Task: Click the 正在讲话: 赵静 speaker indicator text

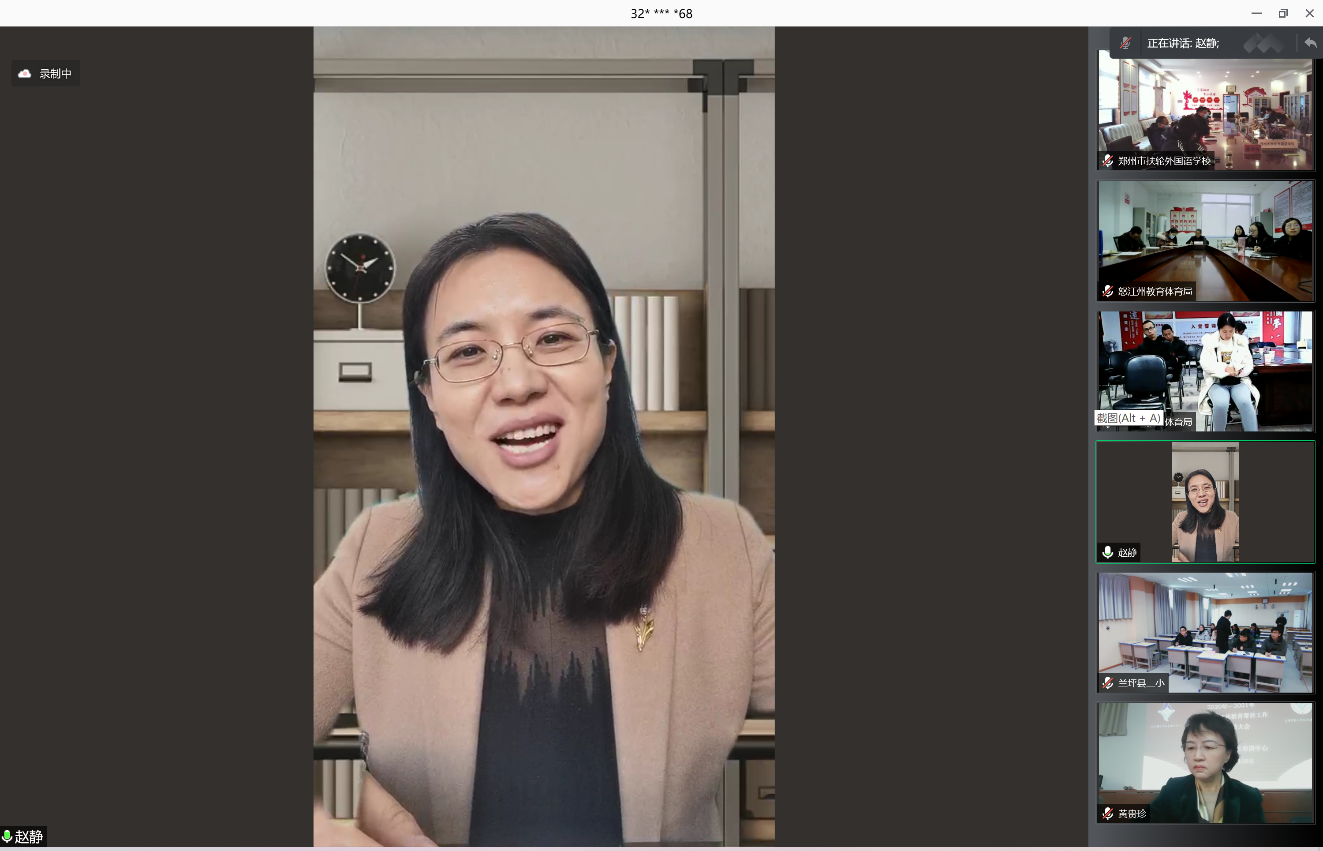Action: coord(1183,43)
